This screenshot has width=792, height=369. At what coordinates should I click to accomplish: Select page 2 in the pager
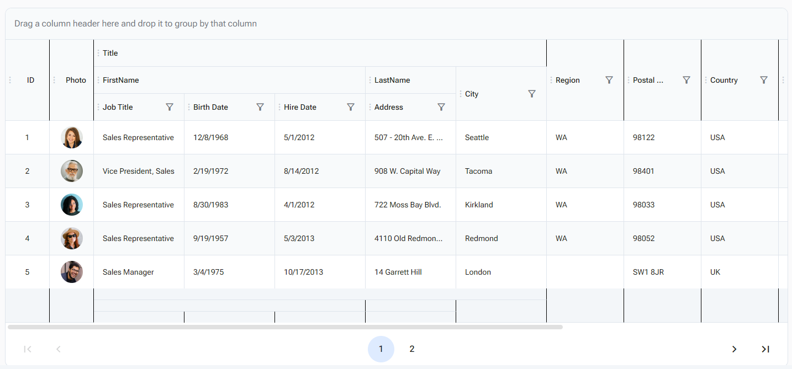point(411,349)
